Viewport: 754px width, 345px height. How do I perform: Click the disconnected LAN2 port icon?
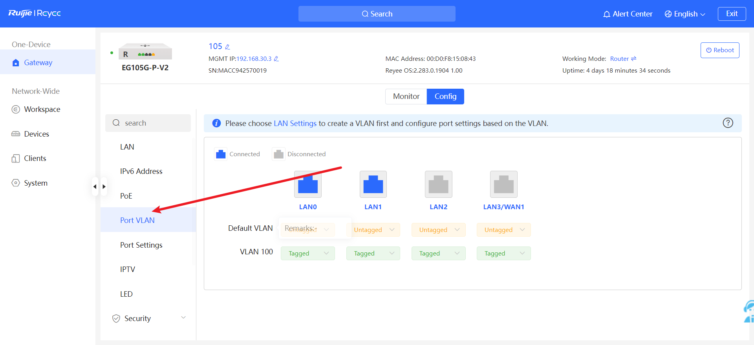(438, 184)
